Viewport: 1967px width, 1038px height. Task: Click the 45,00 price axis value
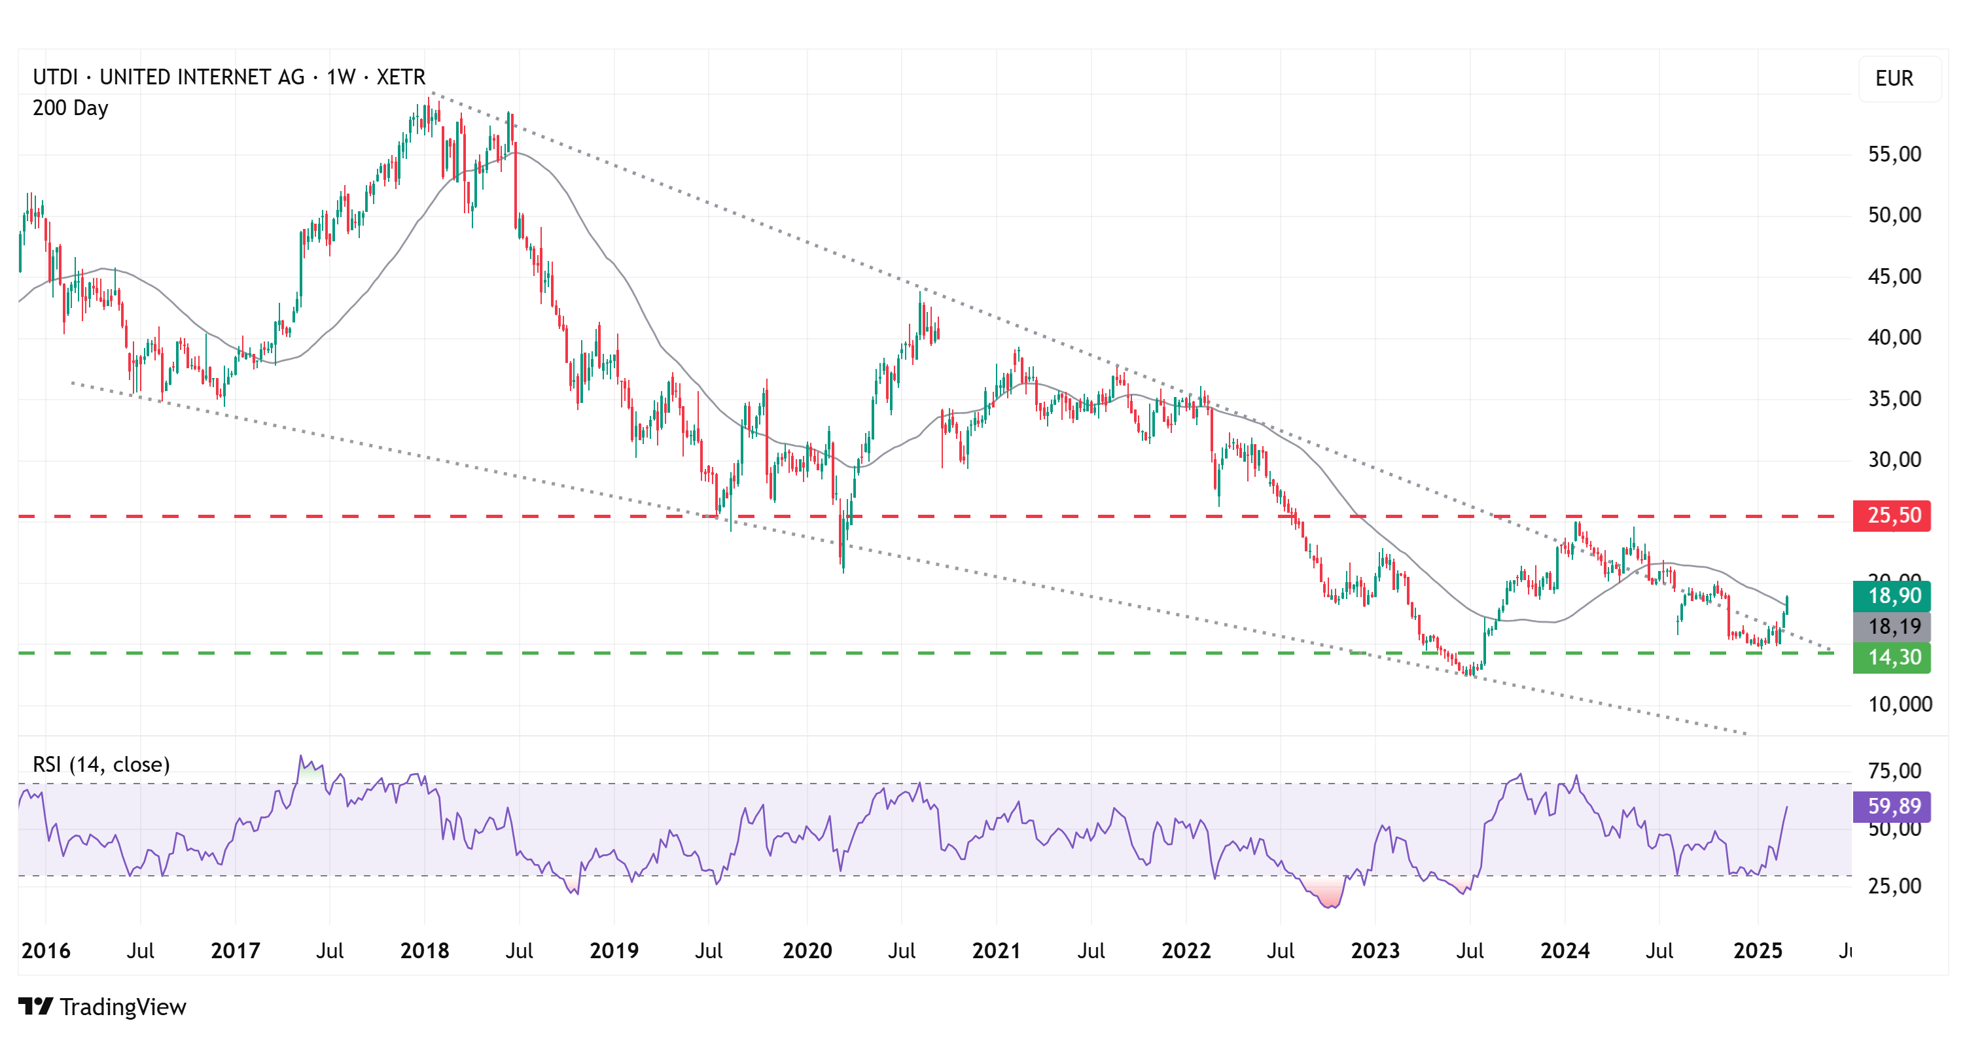click(x=1894, y=276)
